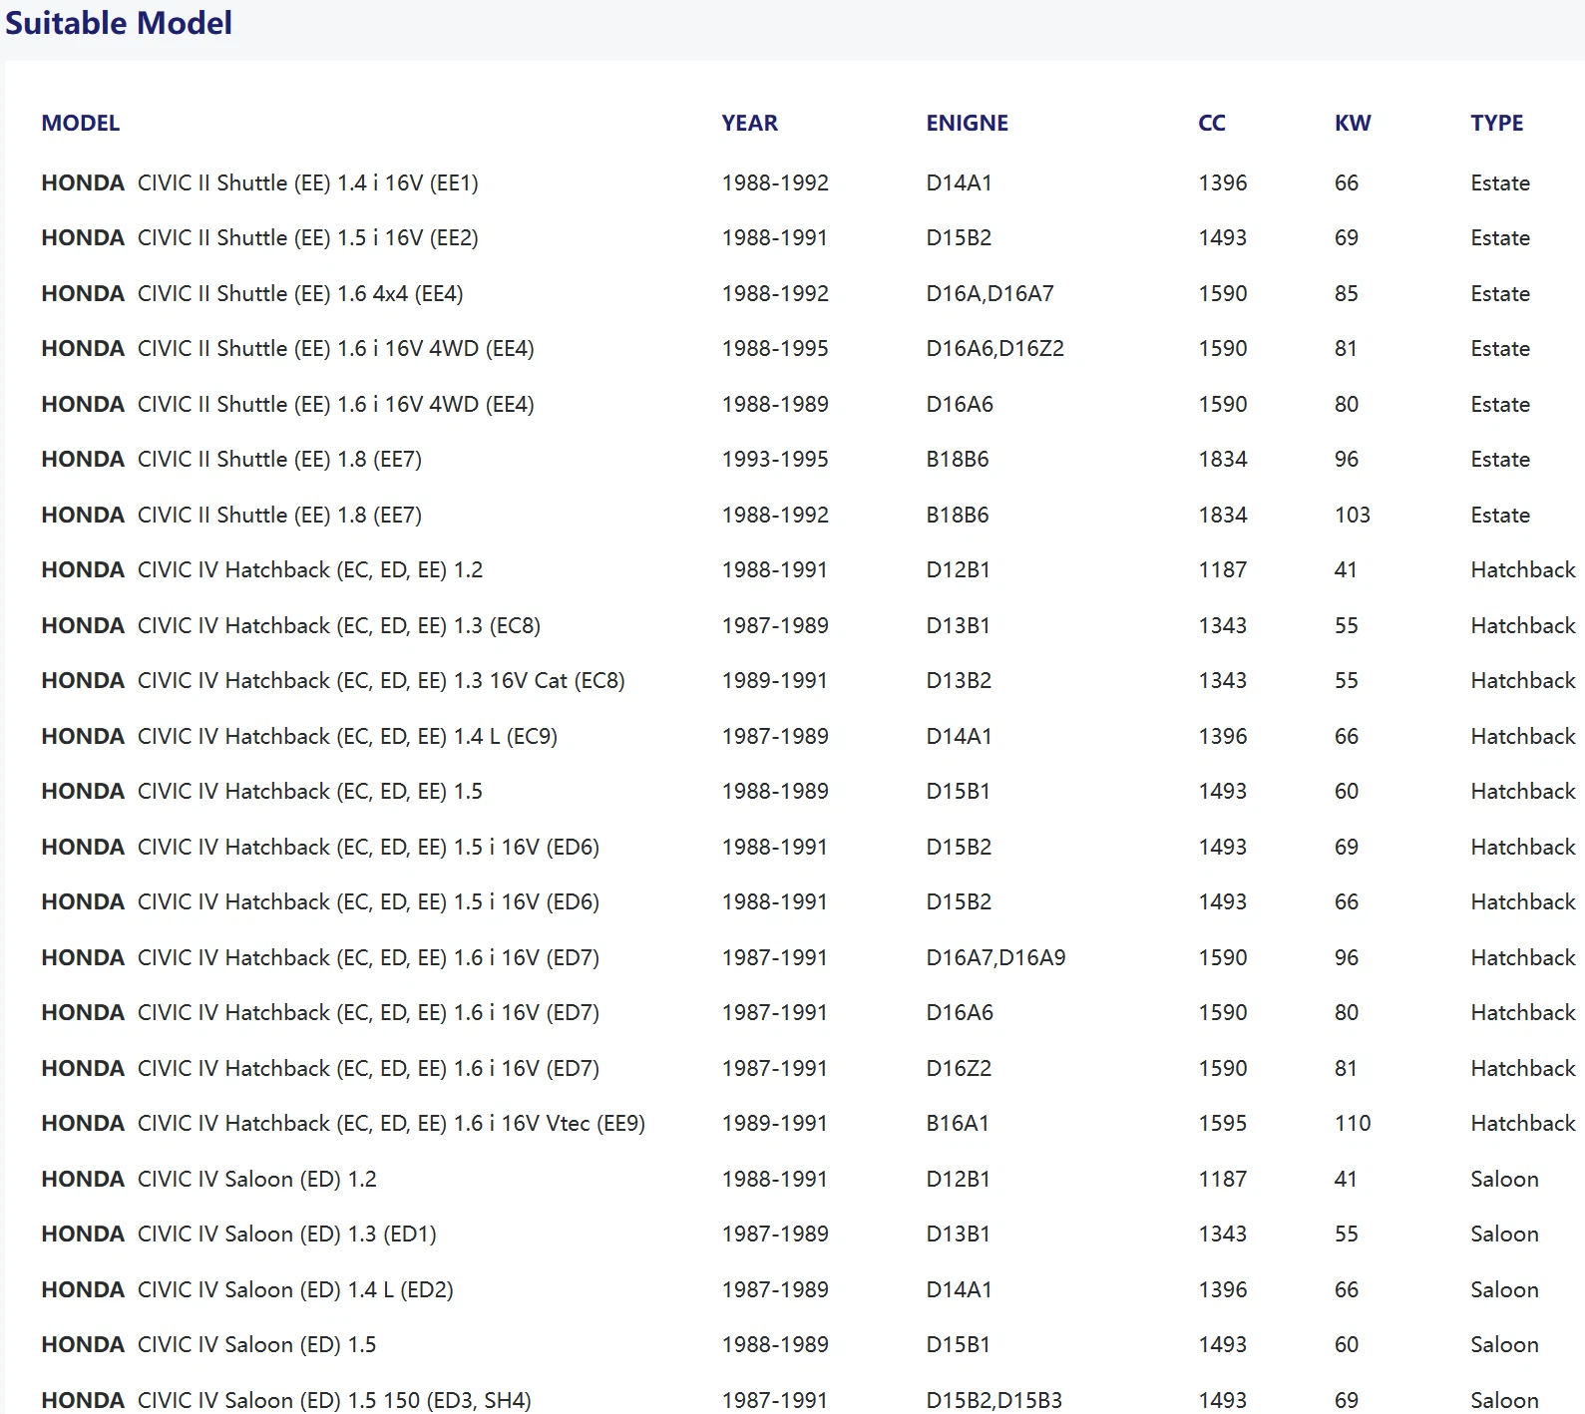This screenshot has height=1414, width=1585.
Task: Click CC value '1187' in Hatchback 1.2 row
Action: [x=1223, y=570]
